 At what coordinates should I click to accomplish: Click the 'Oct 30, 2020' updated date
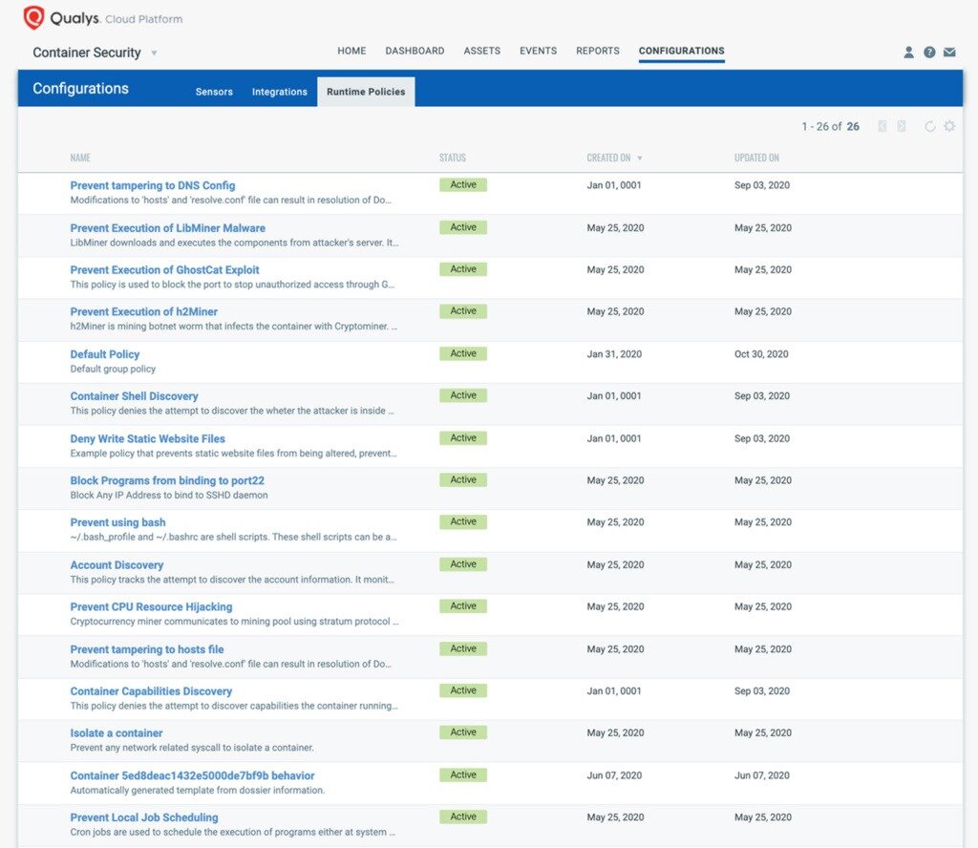(x=761, y=354)
